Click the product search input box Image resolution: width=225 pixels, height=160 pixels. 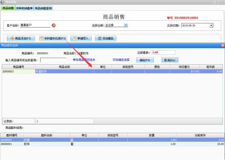coord(53,60)
